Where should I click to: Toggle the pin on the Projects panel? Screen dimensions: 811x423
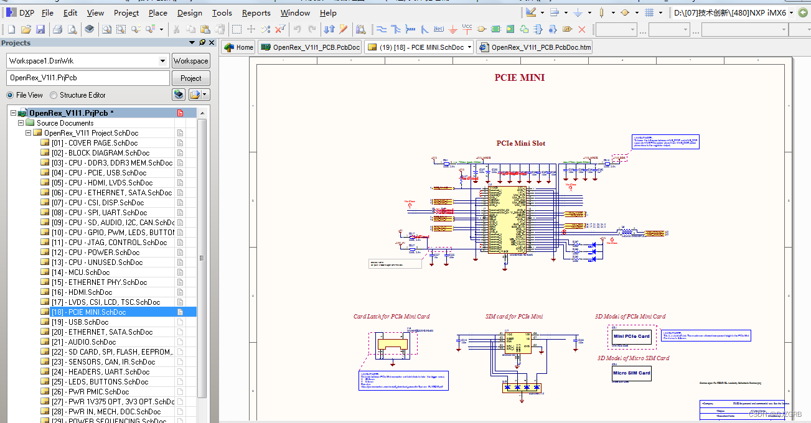point(202,42)
